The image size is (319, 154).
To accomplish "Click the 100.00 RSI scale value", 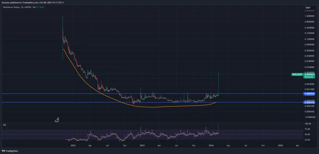I will coord(307,124).
